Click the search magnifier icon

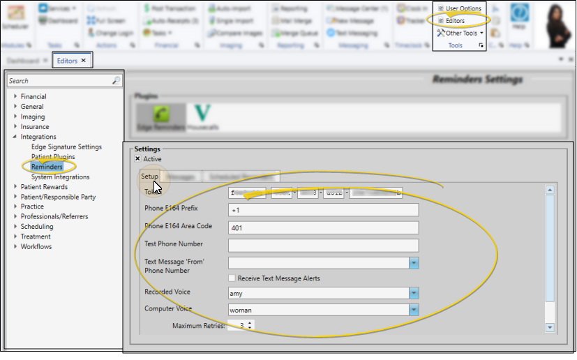(x=117, y=81)
